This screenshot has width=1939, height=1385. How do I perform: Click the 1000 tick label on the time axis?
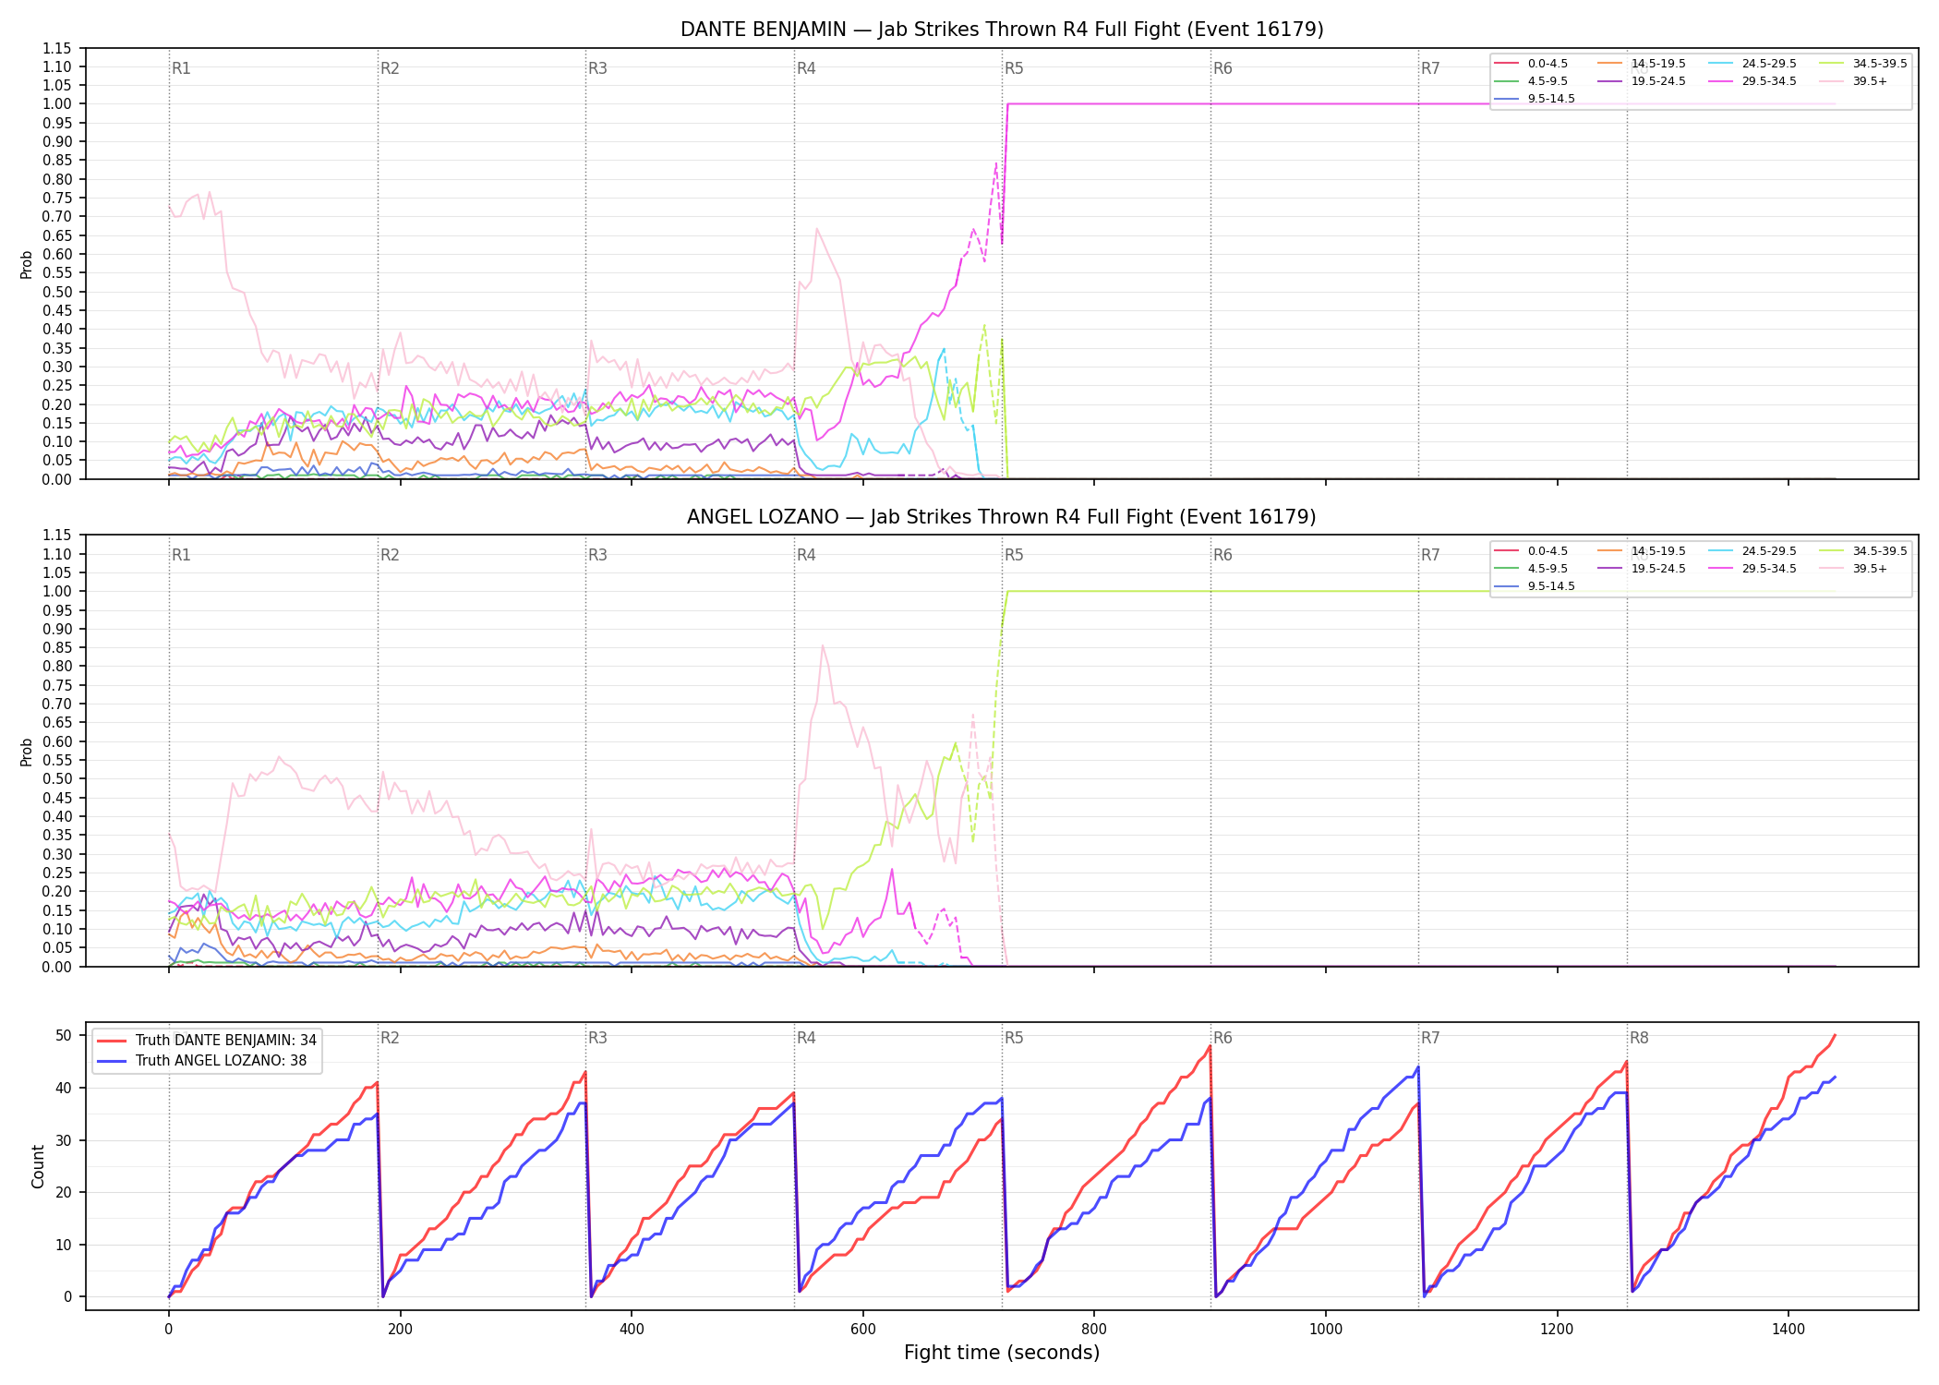point(1326,1330)
